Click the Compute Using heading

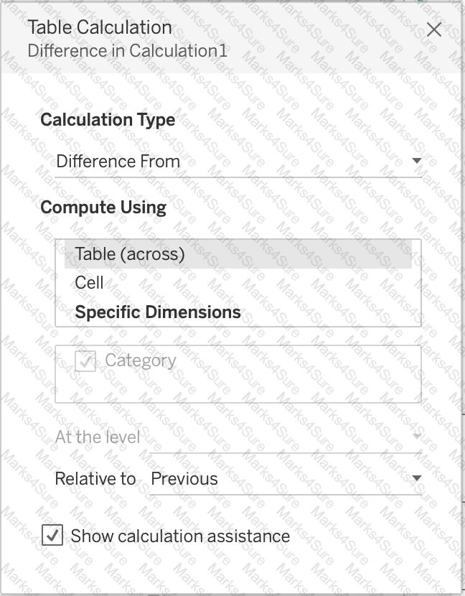point(104,208)
